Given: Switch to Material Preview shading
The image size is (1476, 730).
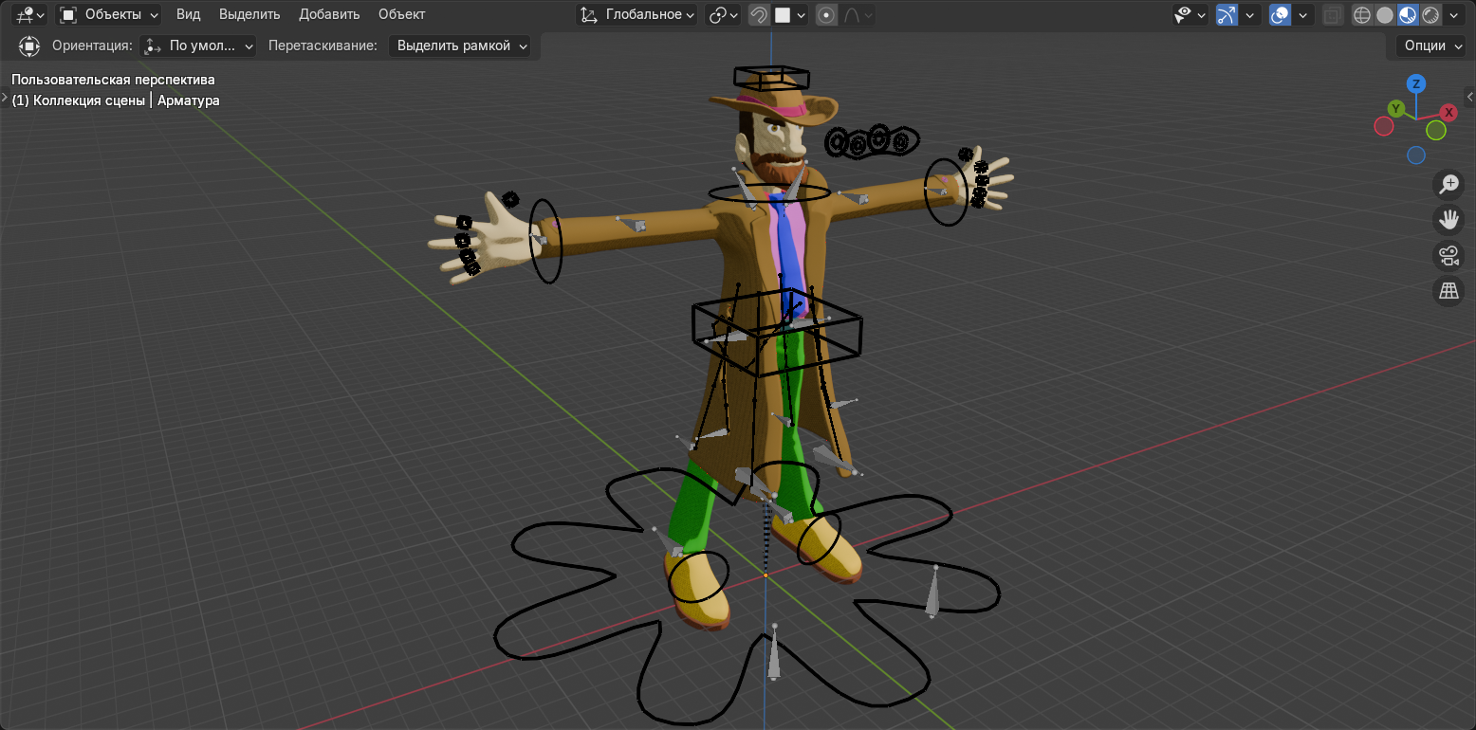Looking at the screenshot, I should click(1408, 15).
